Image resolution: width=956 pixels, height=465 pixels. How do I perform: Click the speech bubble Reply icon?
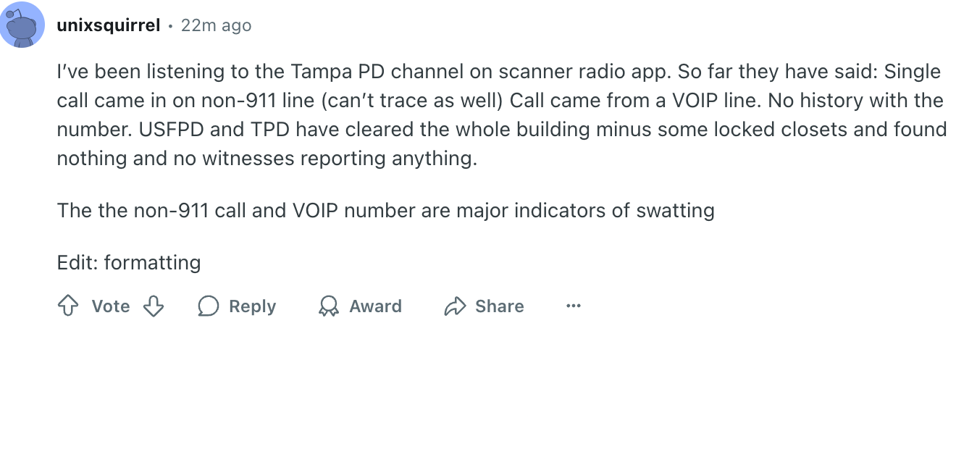point(209,306)
